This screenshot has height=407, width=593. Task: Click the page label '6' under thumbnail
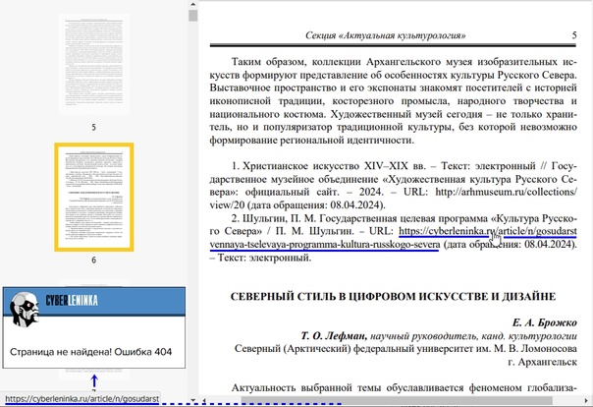click(93, 261)
